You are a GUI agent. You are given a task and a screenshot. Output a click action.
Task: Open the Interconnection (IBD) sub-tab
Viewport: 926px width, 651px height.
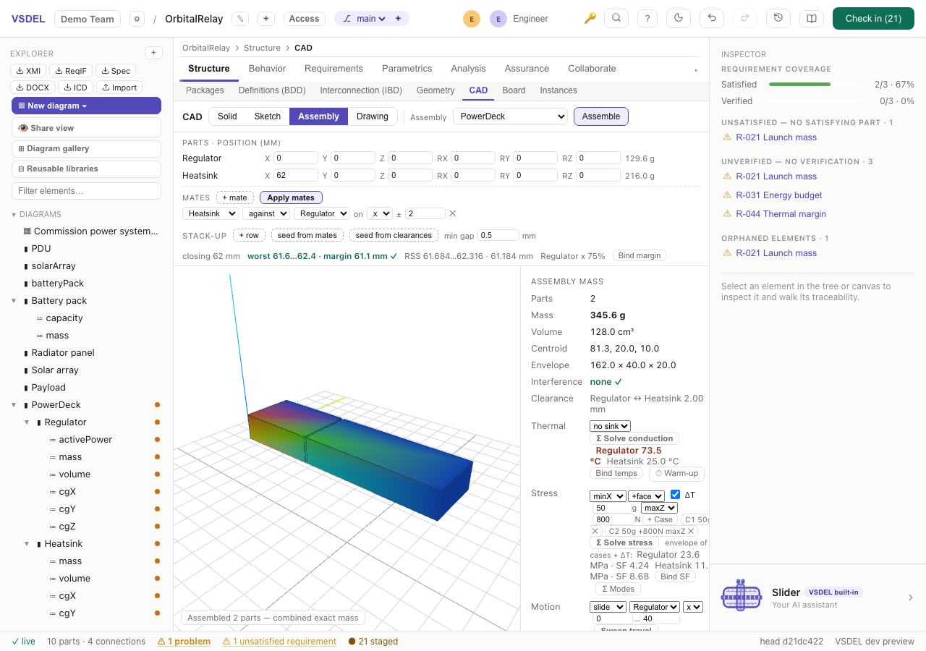click(x=361, y=90)
